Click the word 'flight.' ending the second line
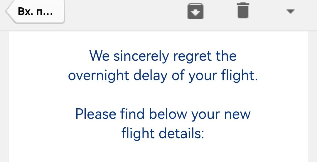 click(x=240, y=75)
